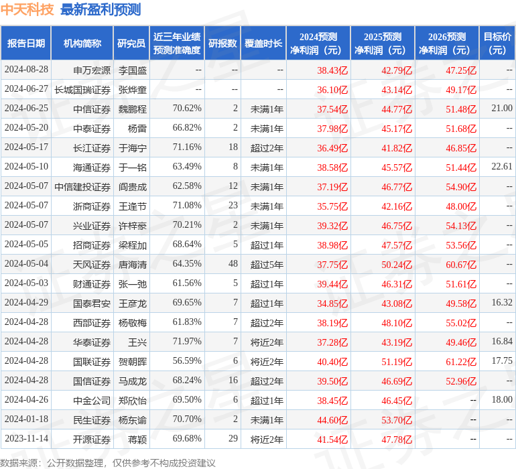Viewport: 516px width, 469px height.
Task: Click the 54.90亿 forecast value
Action: (461, 187)
